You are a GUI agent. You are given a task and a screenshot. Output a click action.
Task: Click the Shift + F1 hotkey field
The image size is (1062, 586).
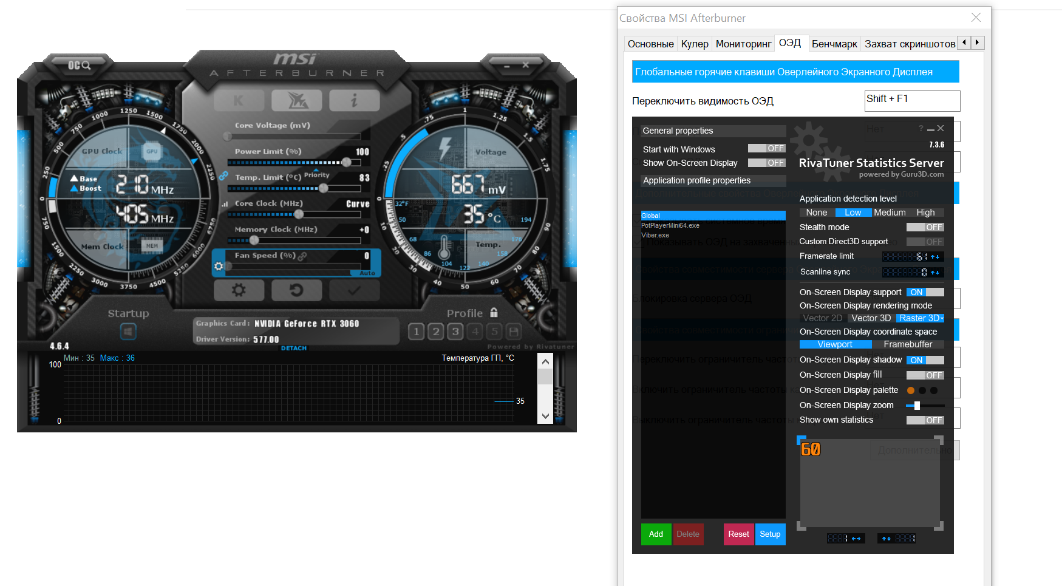tap(912, 101)
